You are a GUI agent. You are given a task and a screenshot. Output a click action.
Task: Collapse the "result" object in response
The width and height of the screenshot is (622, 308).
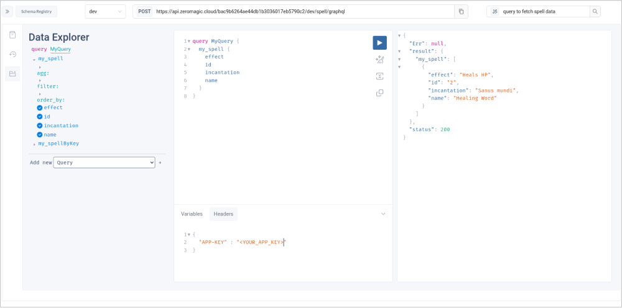[x=399, y=51]
